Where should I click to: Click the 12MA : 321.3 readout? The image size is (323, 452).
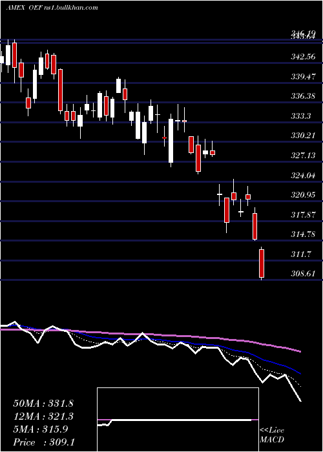pyautogui.click(x=43, y=416)
